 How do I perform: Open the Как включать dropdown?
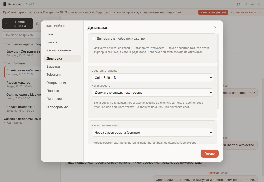pos(152,92)
